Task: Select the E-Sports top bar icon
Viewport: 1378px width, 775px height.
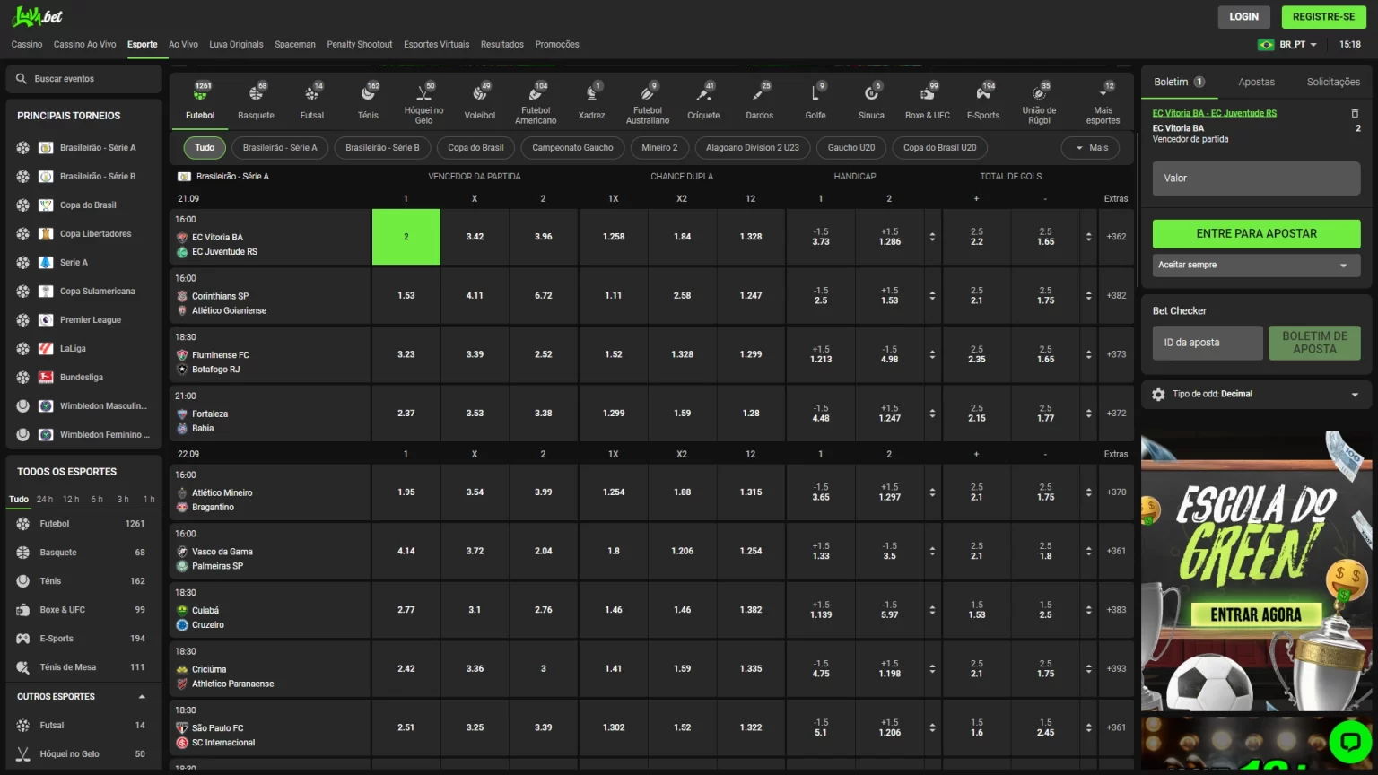Action: pos(983,93)
